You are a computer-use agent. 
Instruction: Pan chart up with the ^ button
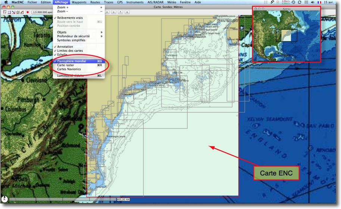click(121, 12)
